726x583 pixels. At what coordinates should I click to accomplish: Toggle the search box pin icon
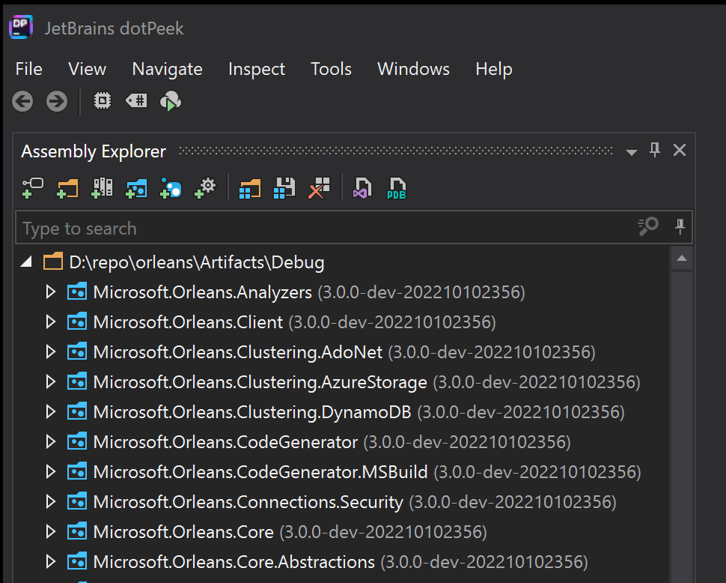pos(680,226)
